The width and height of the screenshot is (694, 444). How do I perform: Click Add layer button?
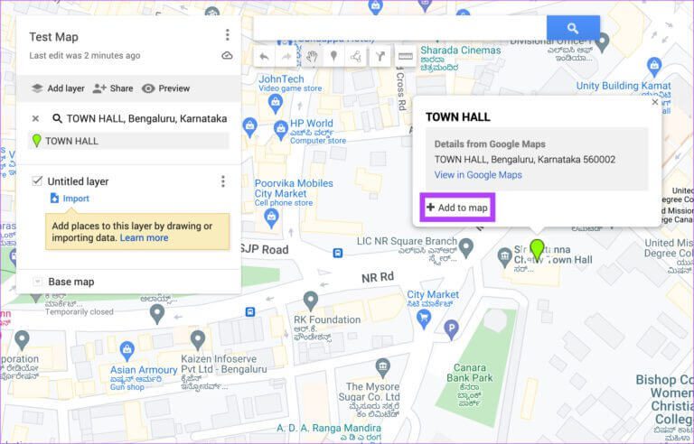(x=58, y=88)
